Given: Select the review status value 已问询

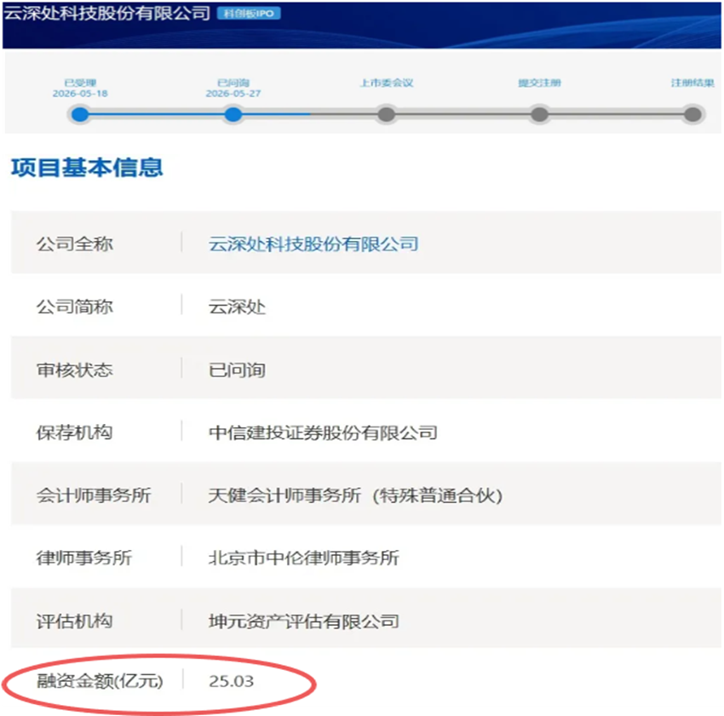Looking at the screenshot, I should [x=237, y=369].
